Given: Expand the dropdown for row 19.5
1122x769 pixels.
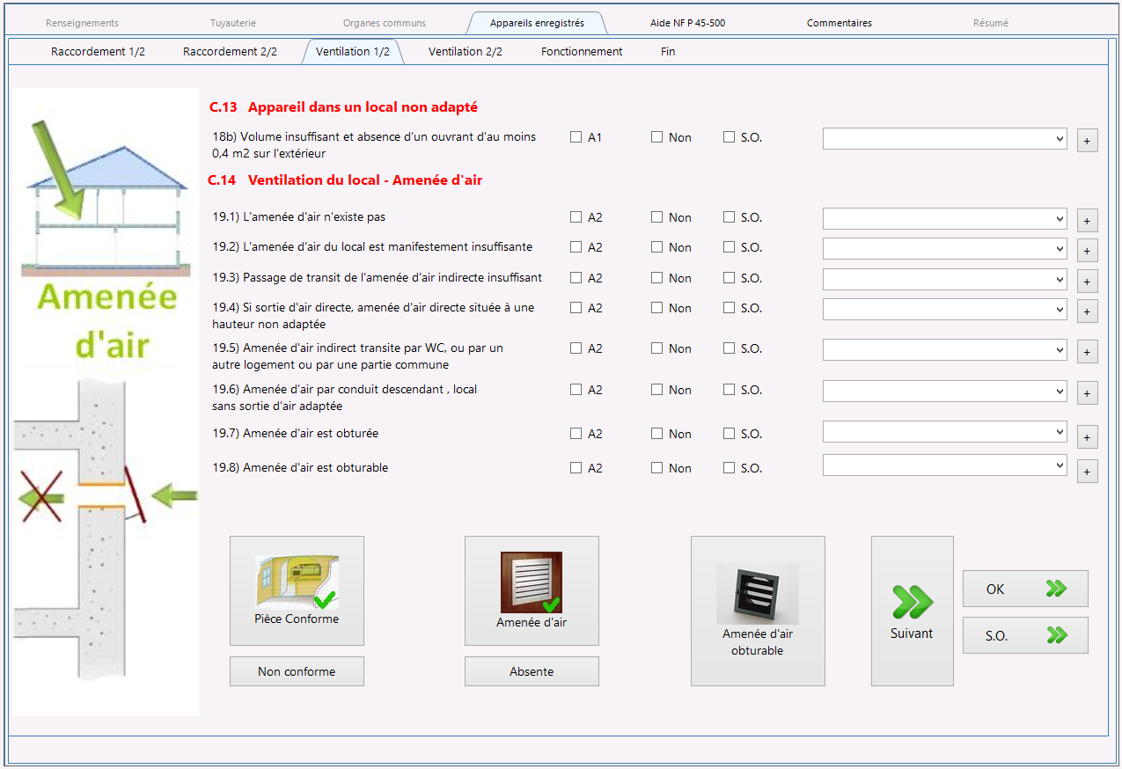Looking at the screenshot, I should pos(944,349).
